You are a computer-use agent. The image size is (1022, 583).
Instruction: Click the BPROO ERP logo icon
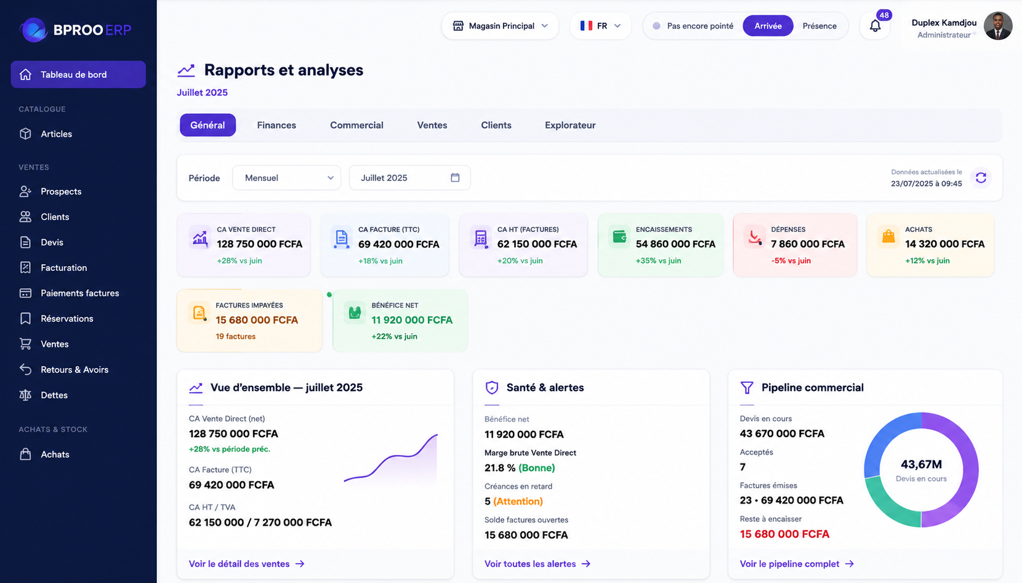pos(34,30)
